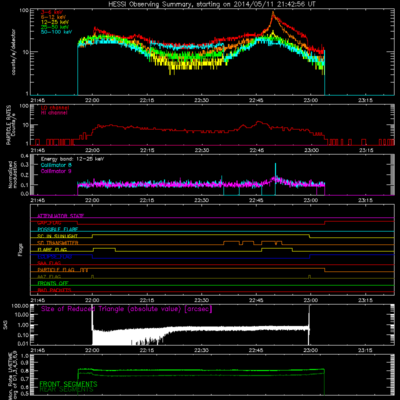This screenshot has width=400, height=400.
Task: Click the Collimator 8 modulation spike near 22:50
Action: click(275, 168)
